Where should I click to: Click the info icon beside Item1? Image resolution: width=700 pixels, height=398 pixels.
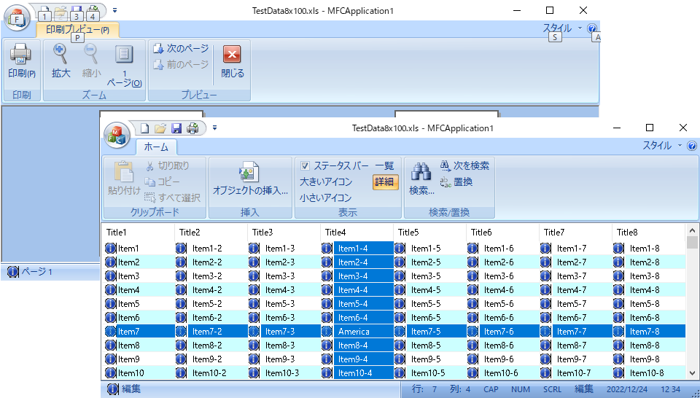[110, 249]
